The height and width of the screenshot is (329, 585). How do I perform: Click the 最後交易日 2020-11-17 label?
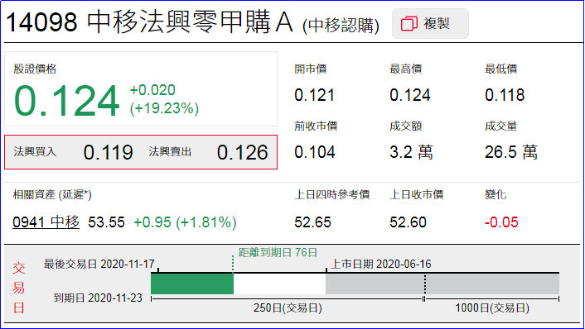pos(99,265)
